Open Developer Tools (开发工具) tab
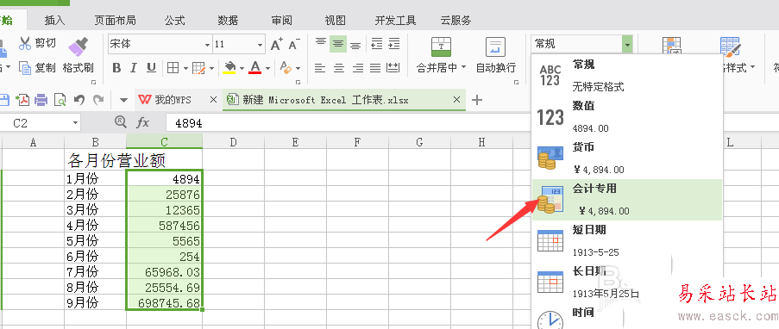 click(395, 21)
